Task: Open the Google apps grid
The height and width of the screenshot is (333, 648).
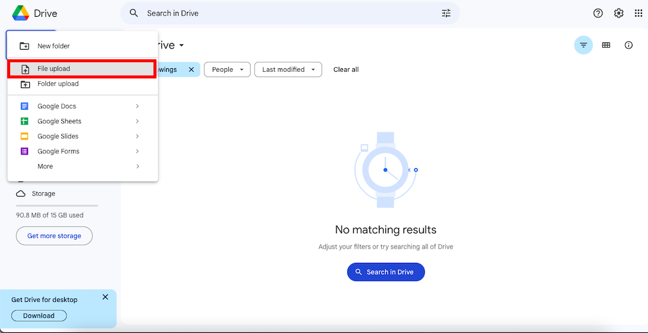Action: point(638,13)
